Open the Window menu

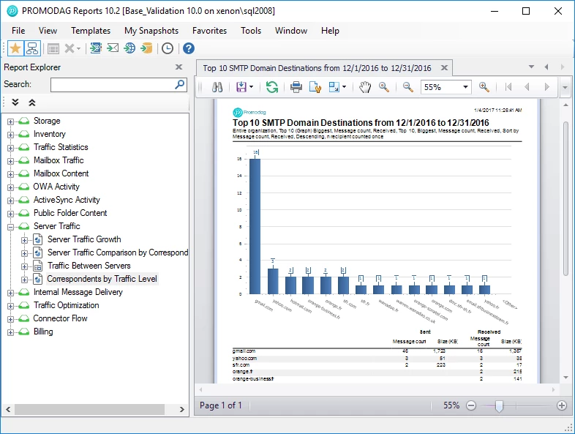[291, 31]
